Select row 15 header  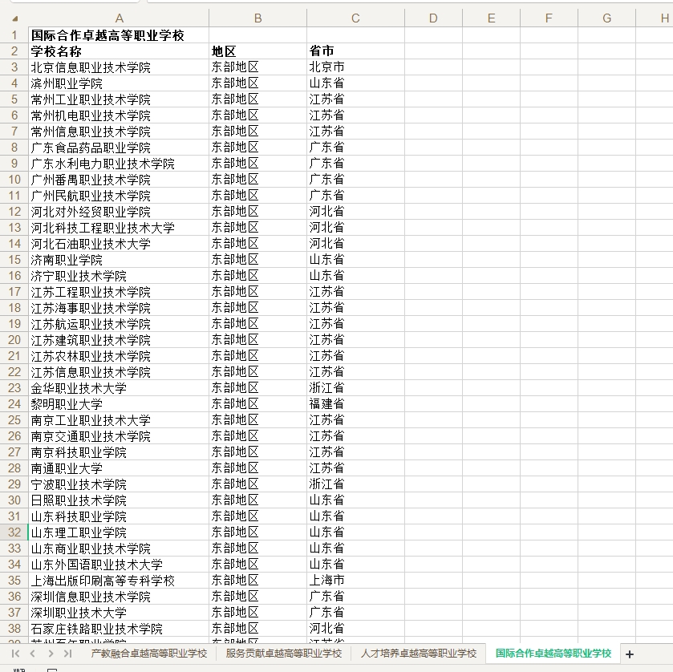[13, 259]
